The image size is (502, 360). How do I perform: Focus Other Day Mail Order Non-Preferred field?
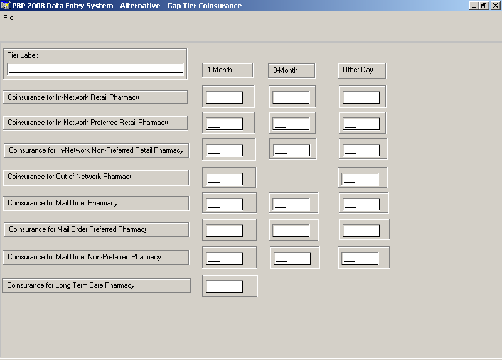pyautogui.click(x=360, y=258)
